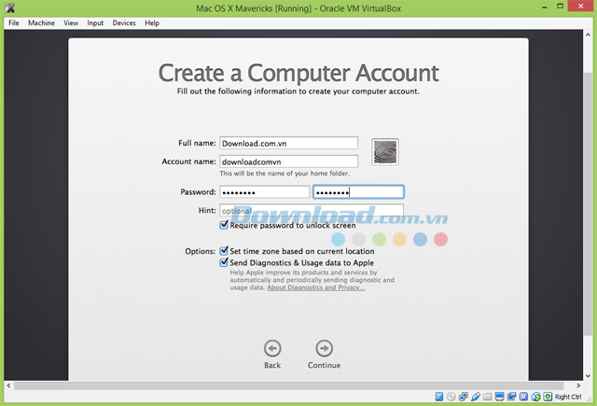Viewport: 597px width, 406px height.
Task: Click the display monitor status icon
Action: (x=500, y=397)
